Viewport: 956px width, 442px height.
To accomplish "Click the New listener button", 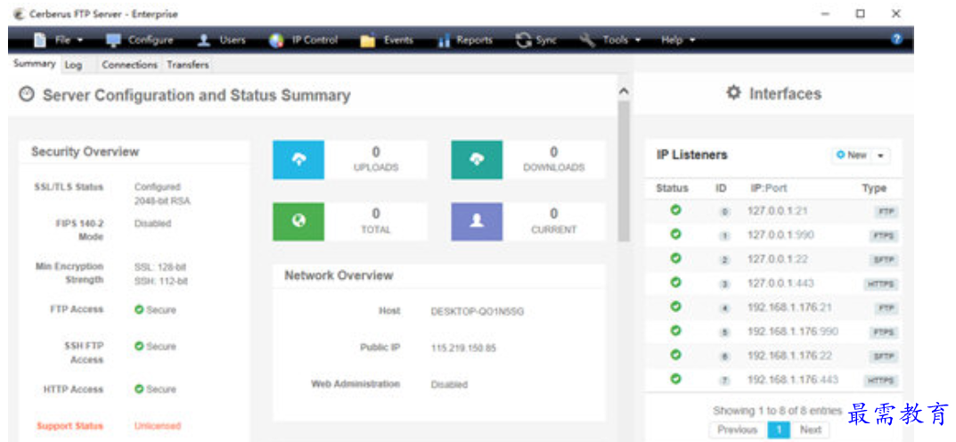I will (x=852, y=155).
